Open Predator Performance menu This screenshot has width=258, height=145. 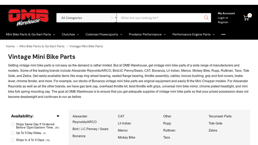click(147, 34)
